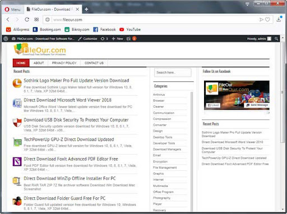Open the ABOUT menu item
287x214 pixels.
click(39, 63)
